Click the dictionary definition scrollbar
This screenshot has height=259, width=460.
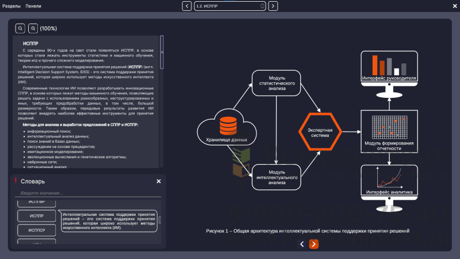160,219
